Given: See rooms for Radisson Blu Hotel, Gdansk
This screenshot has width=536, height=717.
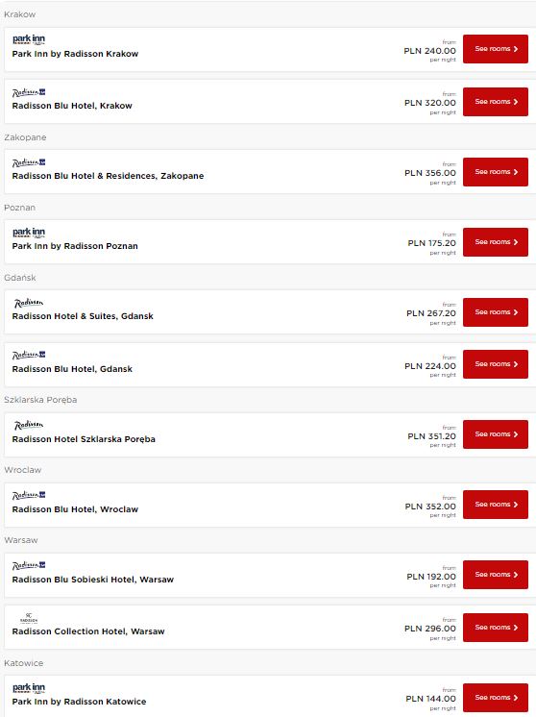Looking at the screenshot, I should (x=496, y=364).
